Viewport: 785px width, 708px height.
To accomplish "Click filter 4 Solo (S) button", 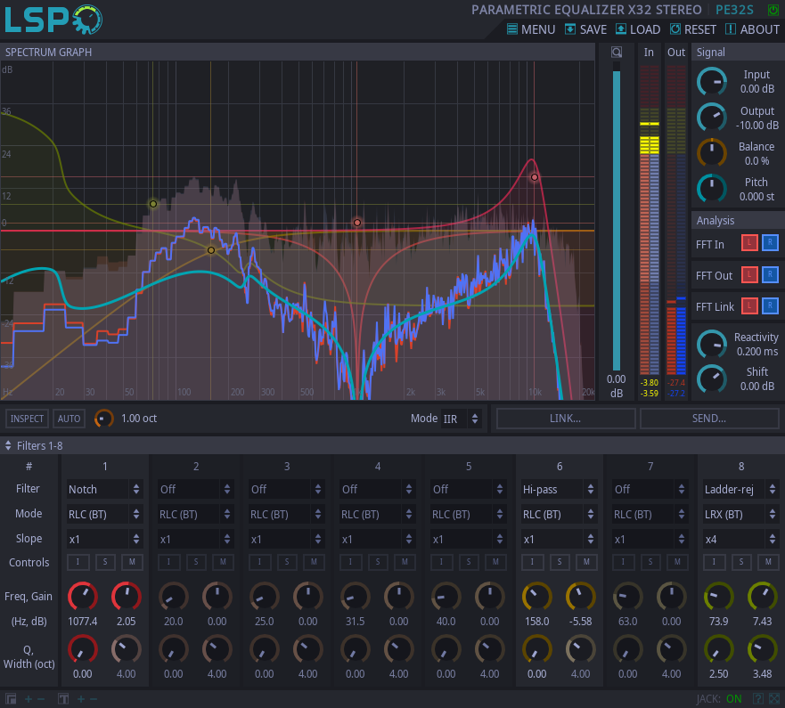I will (378, 562).
